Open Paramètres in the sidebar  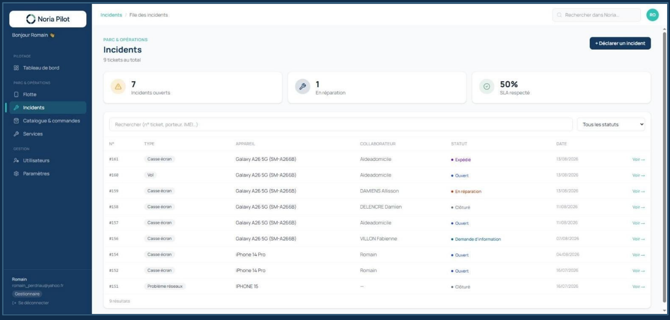point(48,174)
